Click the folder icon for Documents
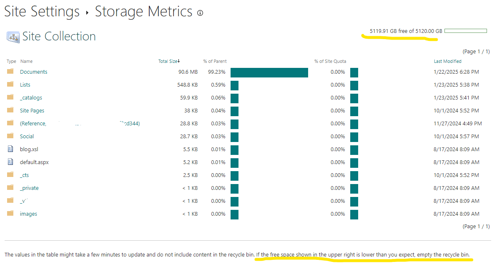Screen dimensions: 497x264 [x=10, y=71]
